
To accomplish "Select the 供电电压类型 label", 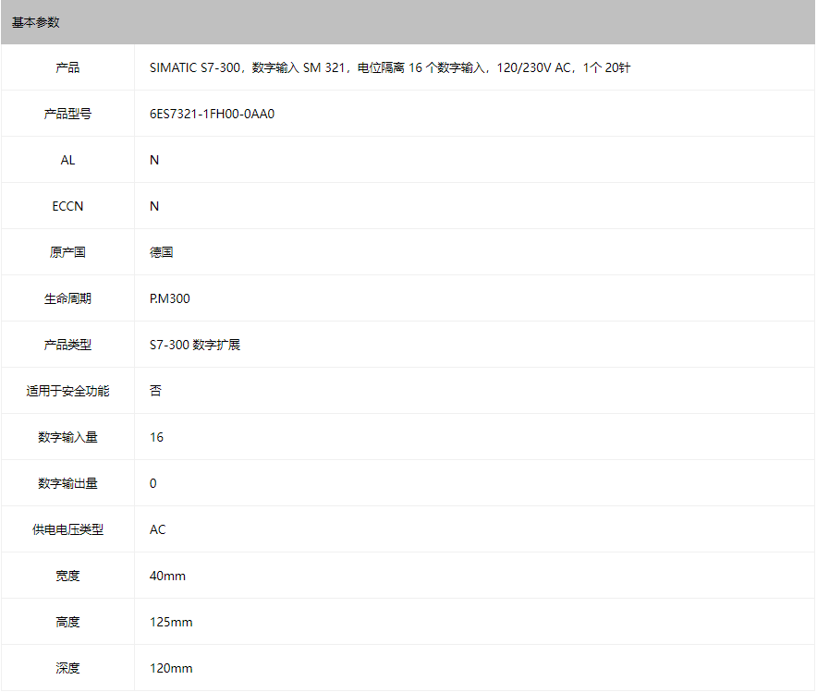I will coord(67,529).
